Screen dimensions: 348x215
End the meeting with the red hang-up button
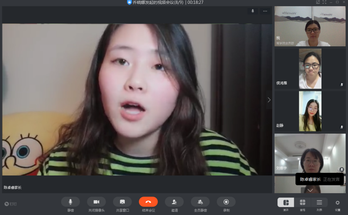pos(148,202)
